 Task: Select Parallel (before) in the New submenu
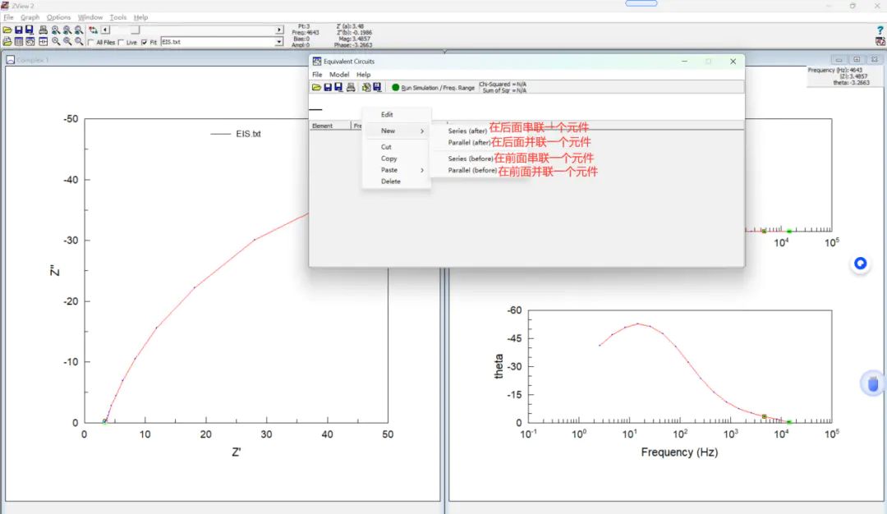click(472, 170)
